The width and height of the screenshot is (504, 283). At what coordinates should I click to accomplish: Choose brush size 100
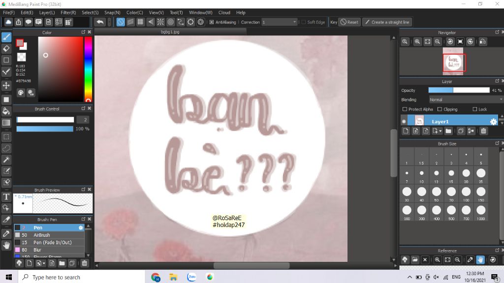[466, 194]
